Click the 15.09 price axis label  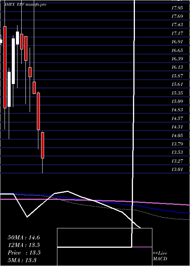pos(177,101)
